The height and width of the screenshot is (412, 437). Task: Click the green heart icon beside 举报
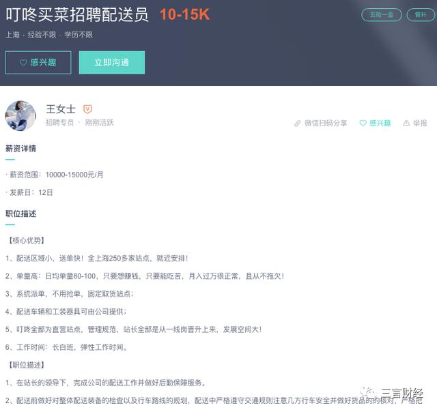pyautogui.click(x=363, y=123)
